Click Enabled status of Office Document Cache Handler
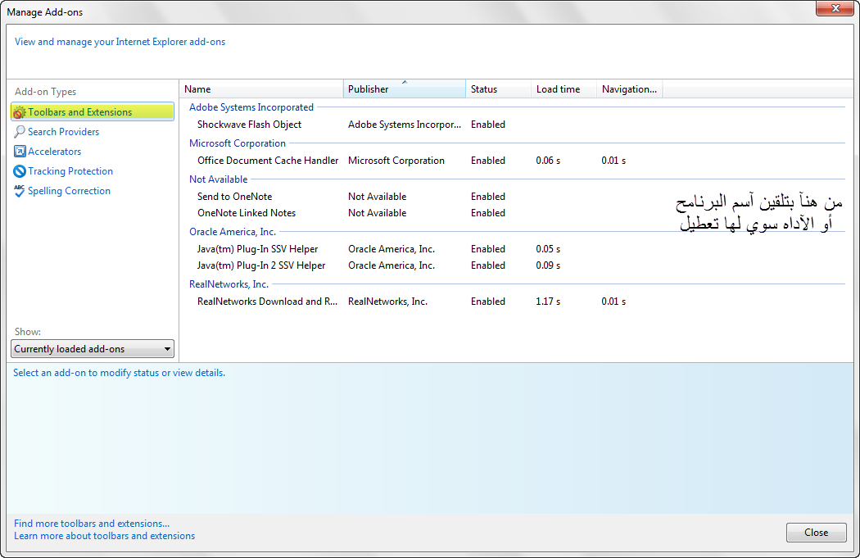 [488, 161]
